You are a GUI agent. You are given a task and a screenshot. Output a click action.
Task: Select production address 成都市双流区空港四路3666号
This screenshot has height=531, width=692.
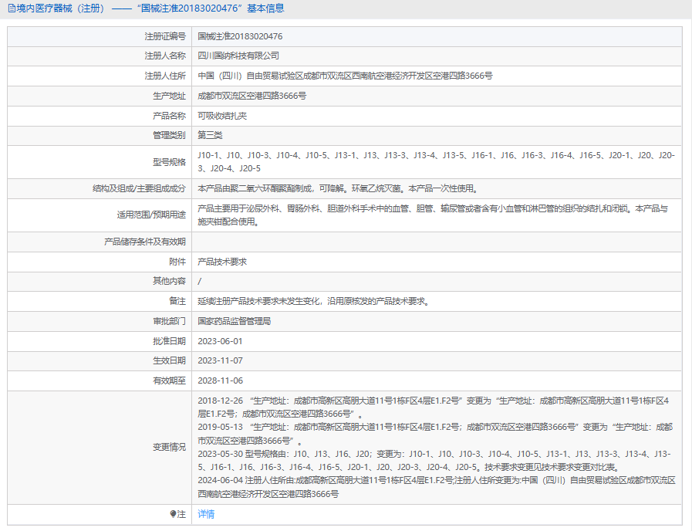[x=252, y=96]
